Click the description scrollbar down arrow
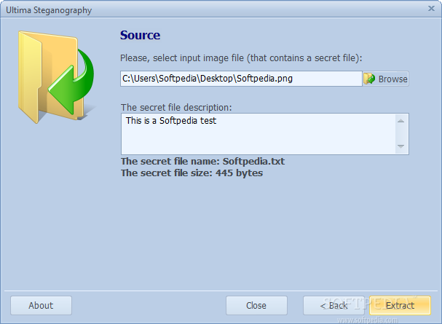Viewport: 442px width, 324px height. 400,146
